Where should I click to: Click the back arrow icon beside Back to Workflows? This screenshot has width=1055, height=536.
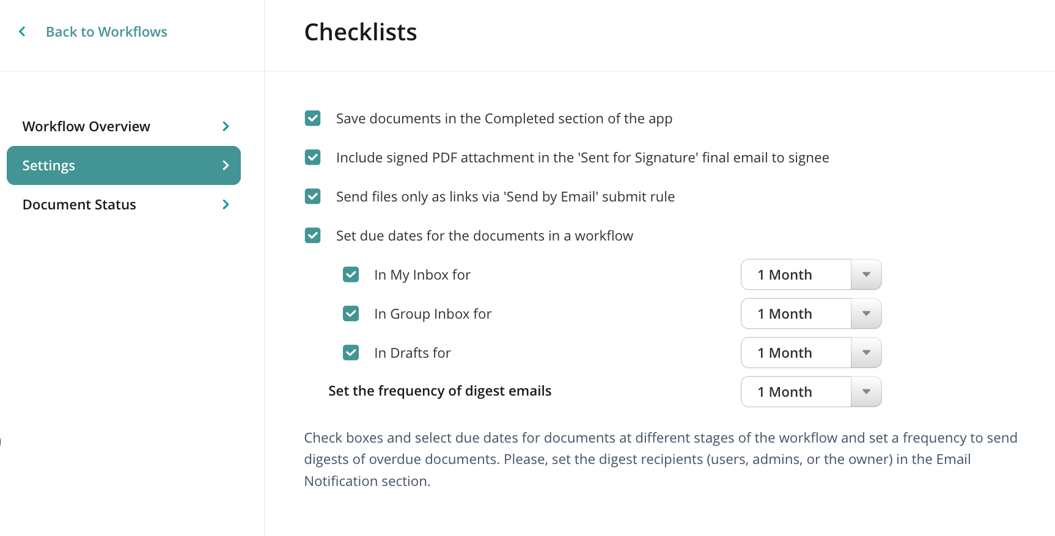(22, 32)
